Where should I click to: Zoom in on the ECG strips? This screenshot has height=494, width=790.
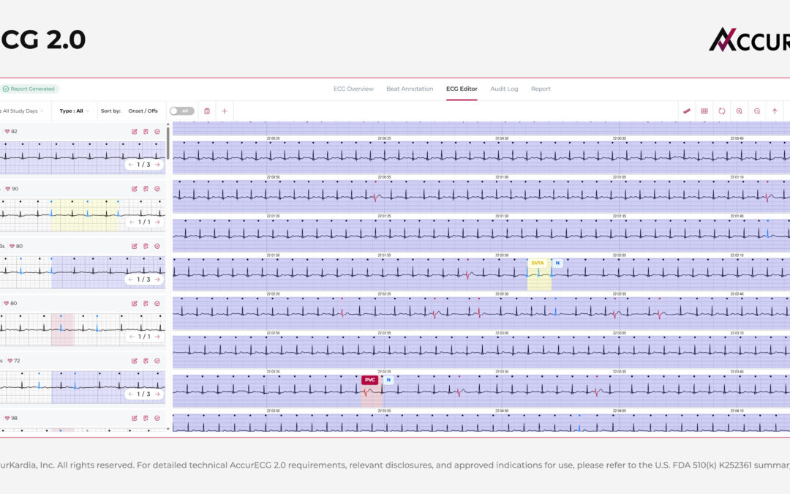[740, 111]
